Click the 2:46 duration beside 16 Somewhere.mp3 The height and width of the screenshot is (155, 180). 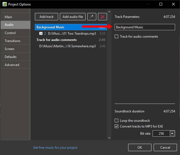click(102, 46)
